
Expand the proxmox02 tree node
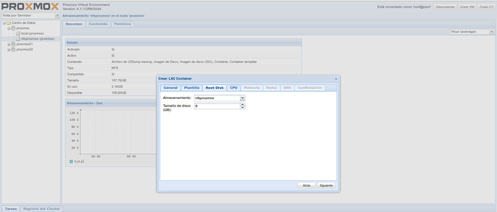click(9, 50)
